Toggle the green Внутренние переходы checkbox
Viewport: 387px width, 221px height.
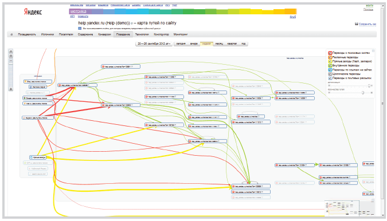click(x=330, y=65)
